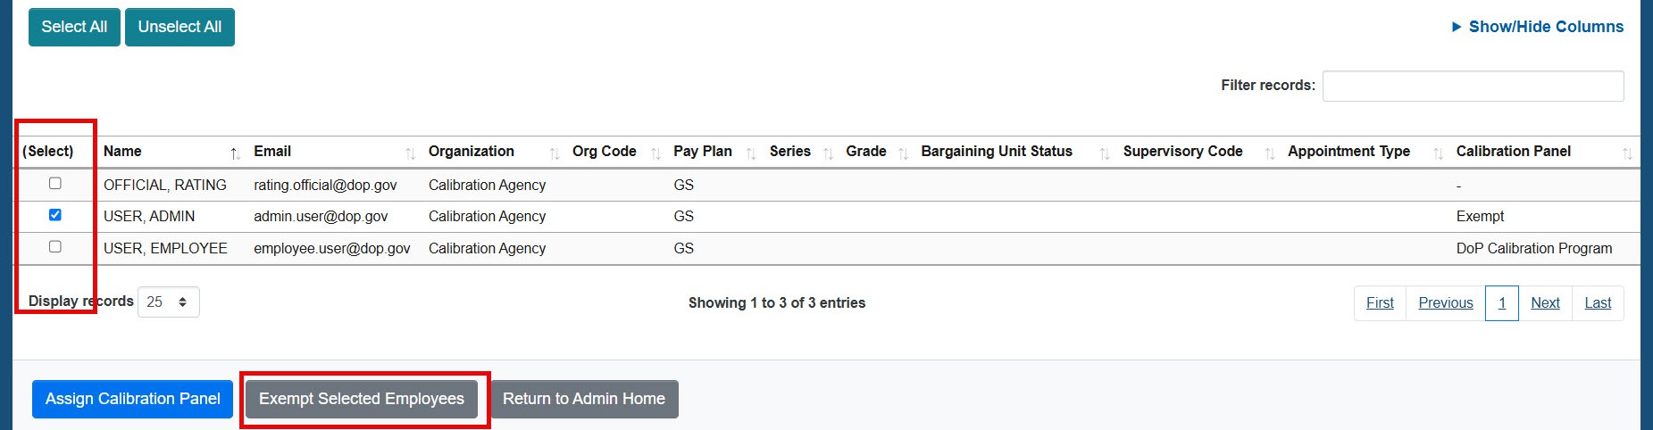Sort by Pay Plan arrow icon
Screen dimensions: 1653x430
pos(750,153)
